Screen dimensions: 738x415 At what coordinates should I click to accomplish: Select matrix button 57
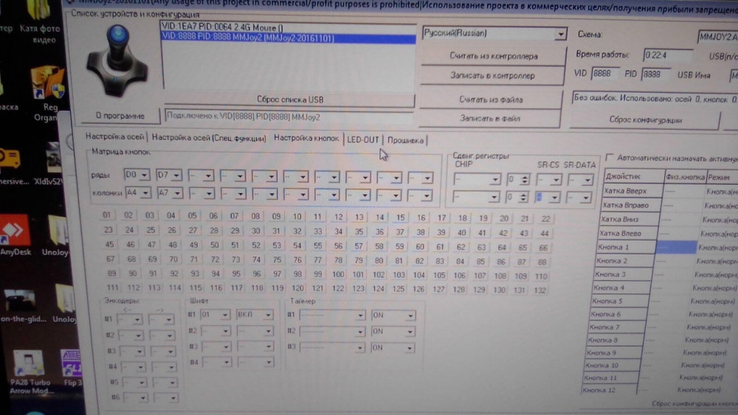[359, 245]
